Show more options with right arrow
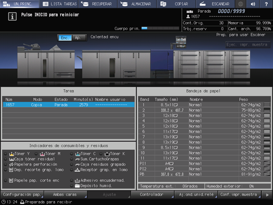 267,194
